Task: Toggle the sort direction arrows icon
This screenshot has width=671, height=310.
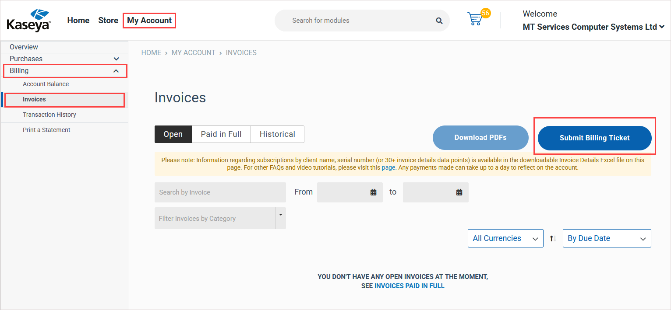Action: coord(553,238)
